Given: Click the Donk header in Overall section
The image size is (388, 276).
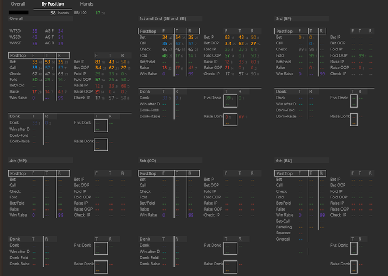Looking at the screenshot, I should 14,116.
